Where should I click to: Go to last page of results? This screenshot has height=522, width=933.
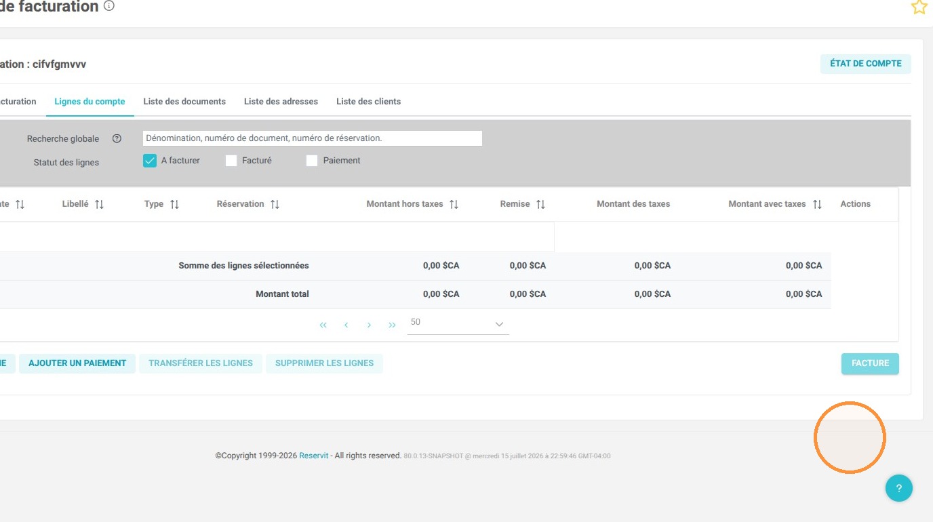392,325
